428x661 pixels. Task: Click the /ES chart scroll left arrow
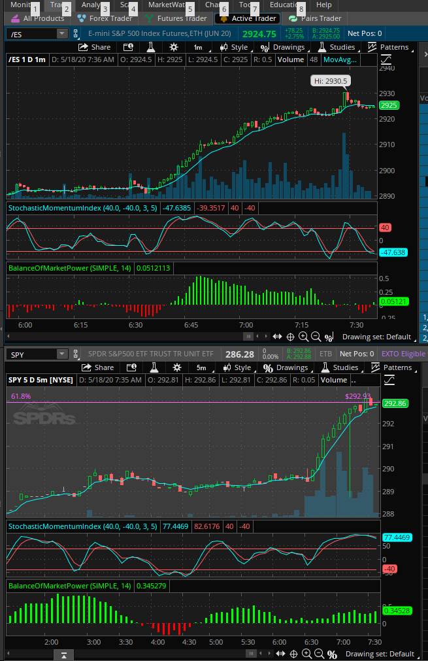[x=258, y=337]
